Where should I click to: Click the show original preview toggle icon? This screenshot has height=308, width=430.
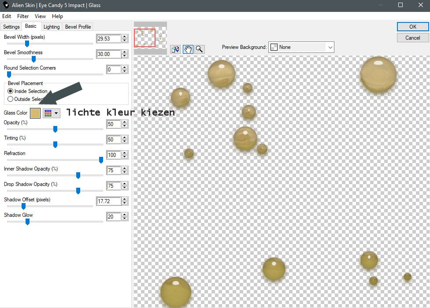pyautogui.click(x=175, y=49)
